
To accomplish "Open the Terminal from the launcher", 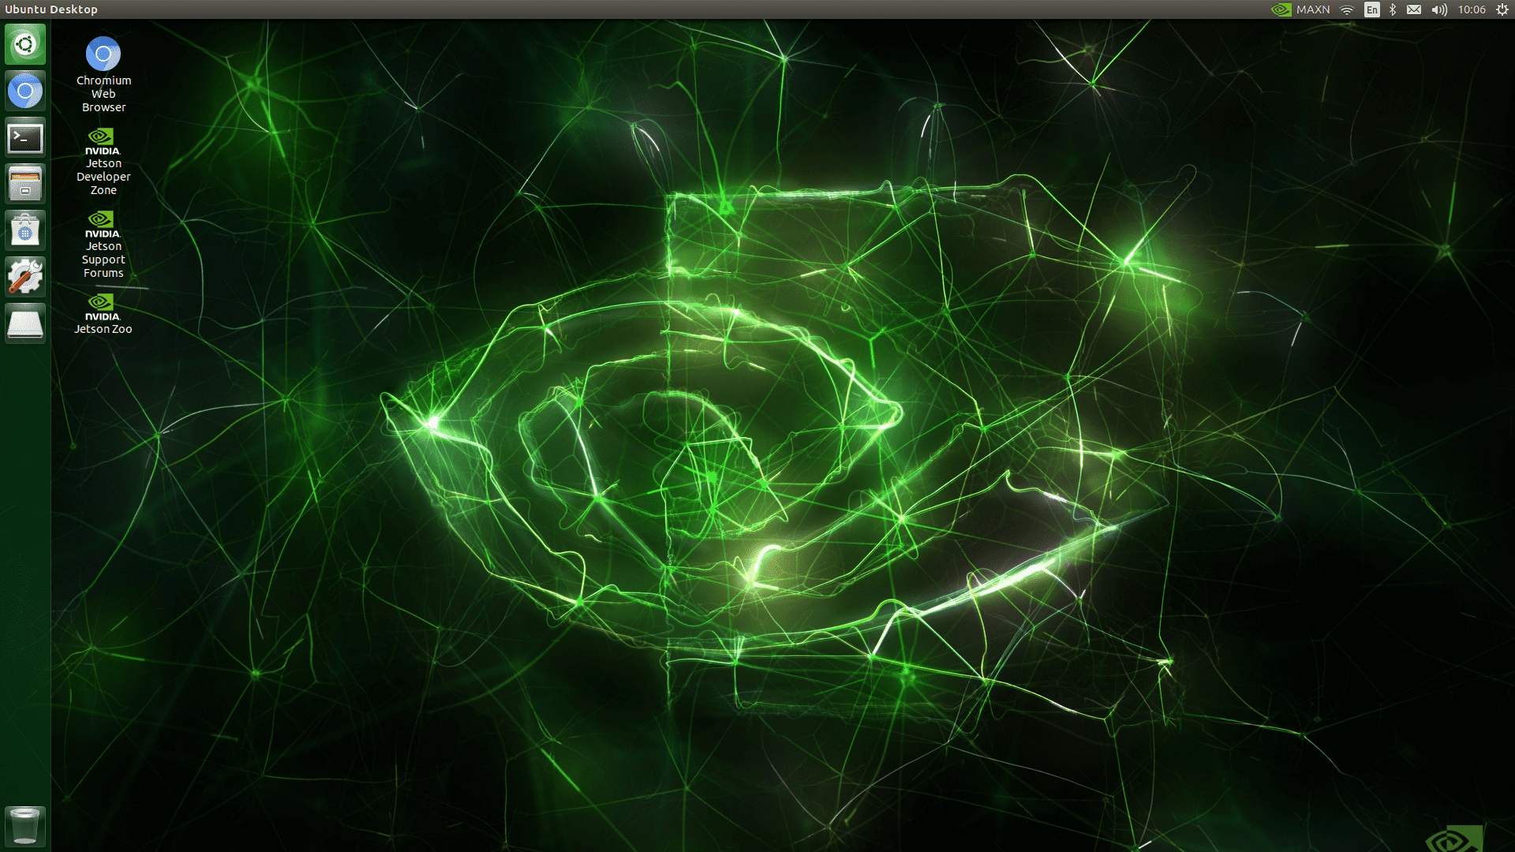I will (x=25, y=137).
